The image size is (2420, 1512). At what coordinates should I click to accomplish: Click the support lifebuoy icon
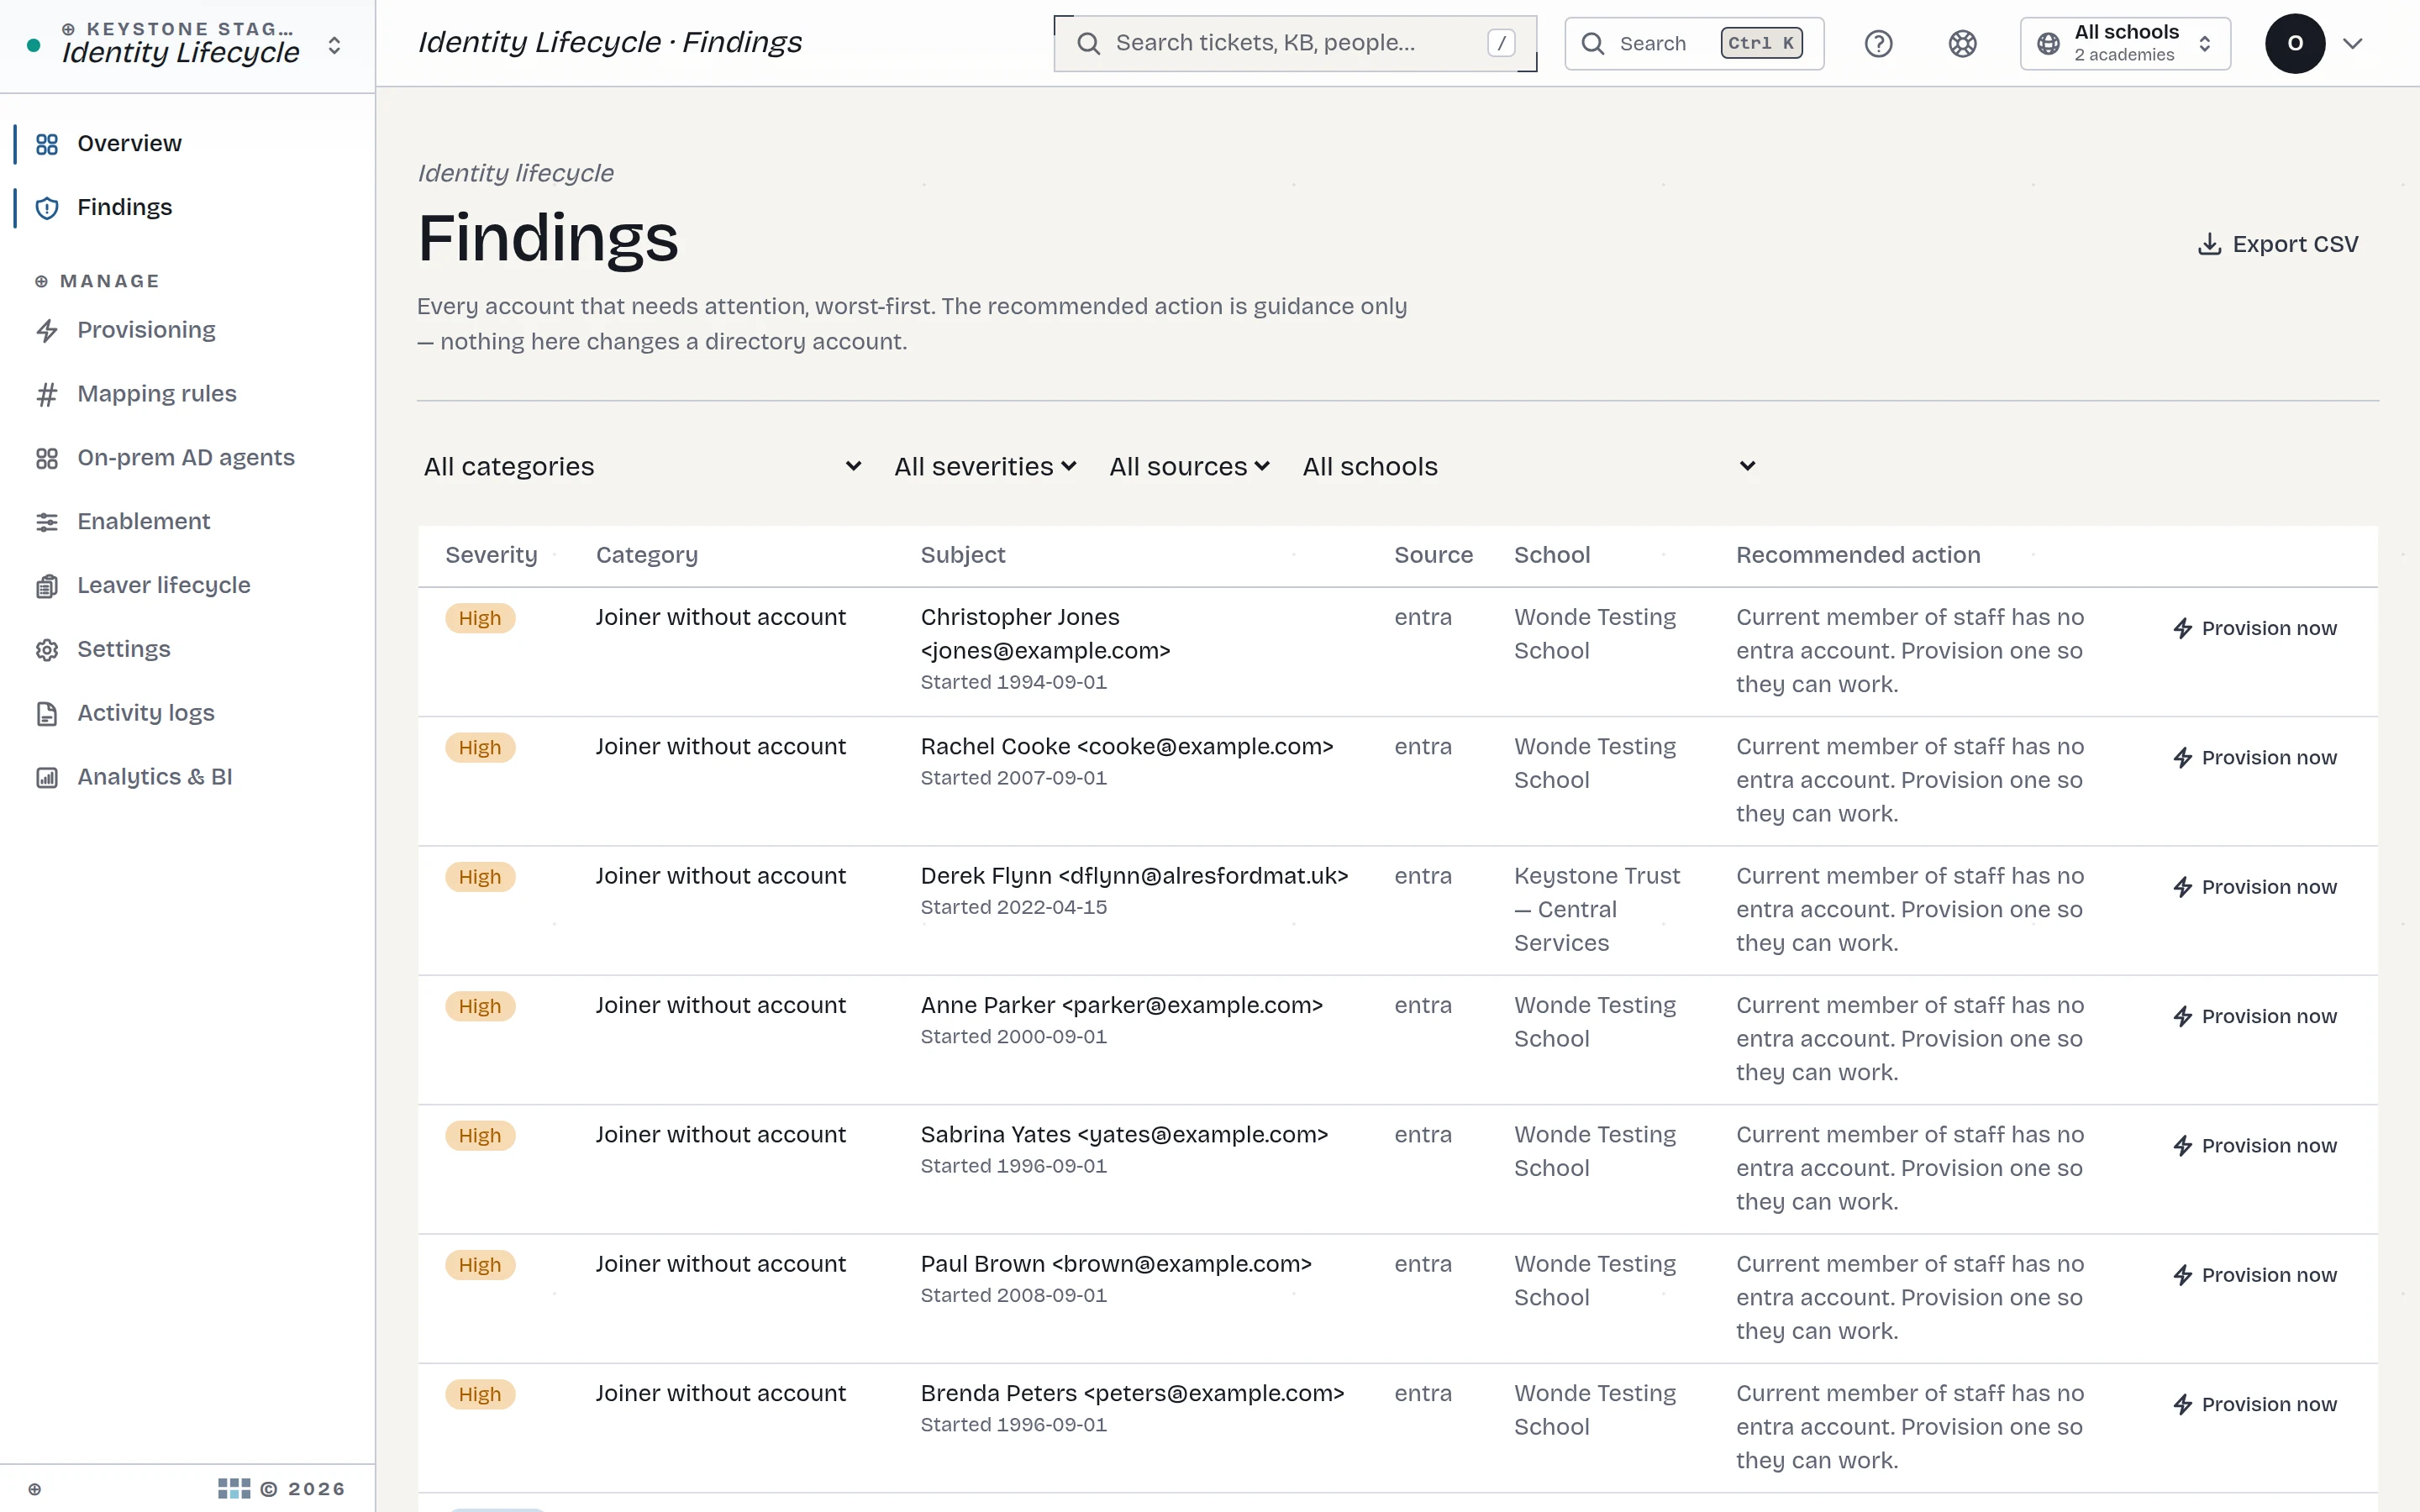pos(1963,44)
